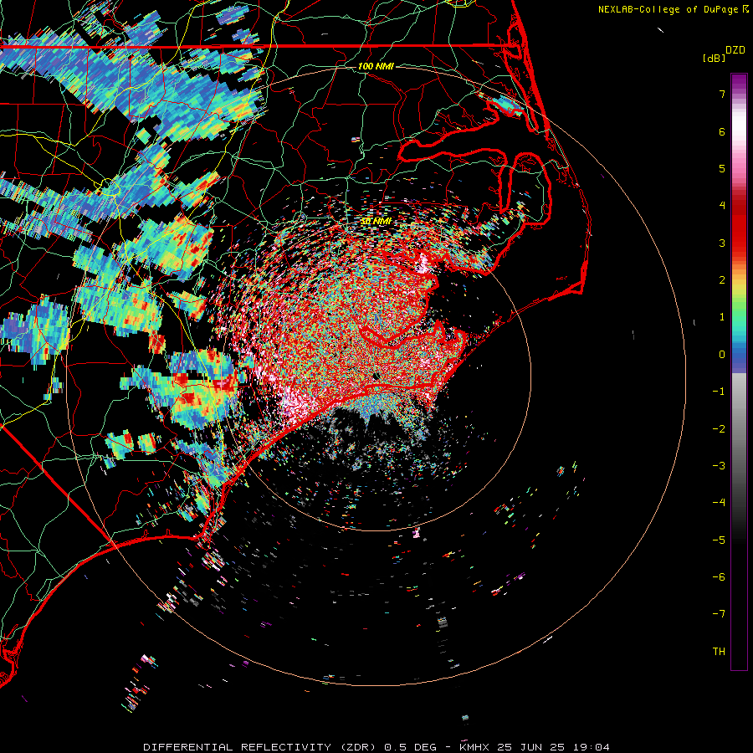This screenshot has height=753, width=753.
Task: Click the 19:04 timestamp in caption
Action: 592,747
